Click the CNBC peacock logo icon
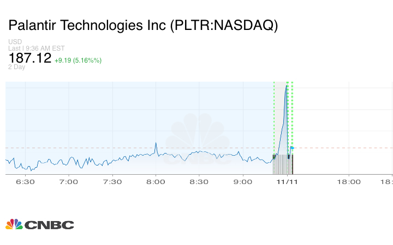 coord(14,224)
